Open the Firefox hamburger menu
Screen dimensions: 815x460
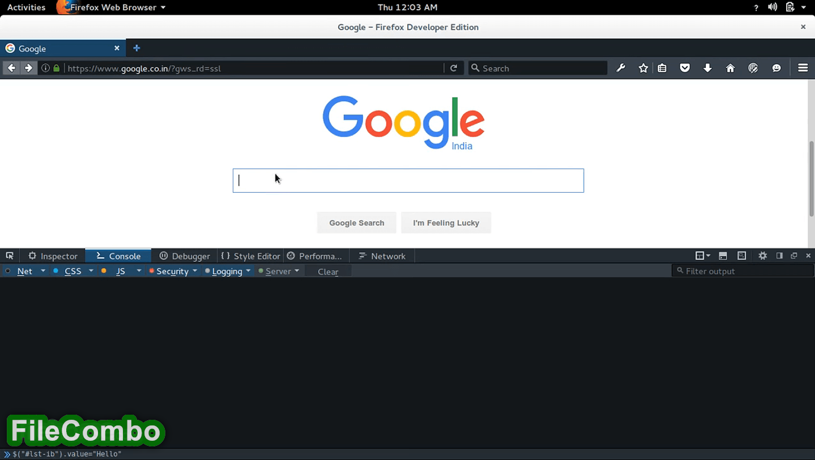(803, 68)
